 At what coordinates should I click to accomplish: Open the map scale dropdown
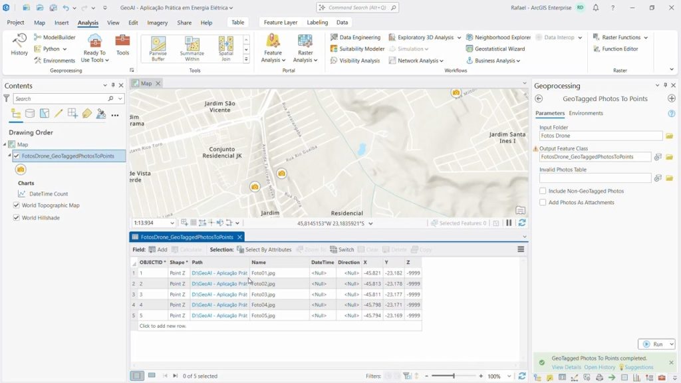tap(172, 223)
